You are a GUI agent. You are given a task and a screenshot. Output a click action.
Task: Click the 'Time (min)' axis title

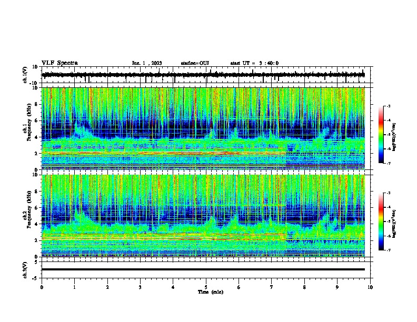click(x=211, y=292)
